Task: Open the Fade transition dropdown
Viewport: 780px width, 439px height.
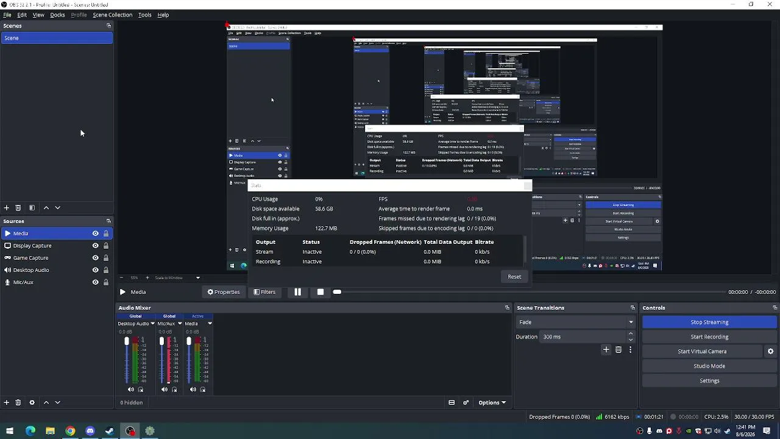Action: (576, 322)
